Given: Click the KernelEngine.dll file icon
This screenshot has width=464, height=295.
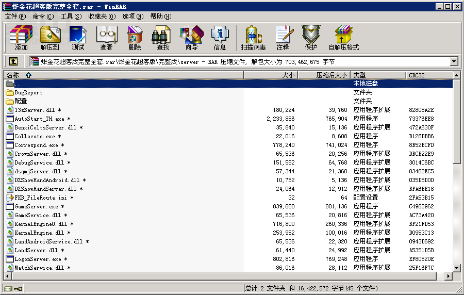Looking at the screenshot, I should [10, 233].
